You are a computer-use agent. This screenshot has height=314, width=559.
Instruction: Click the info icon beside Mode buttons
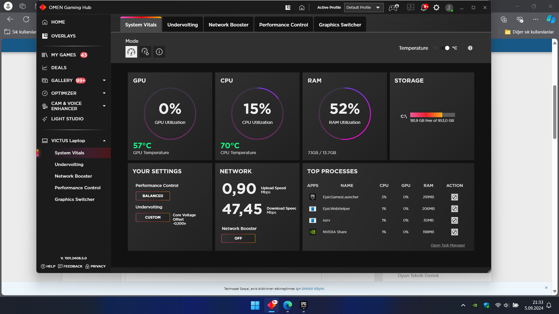click(x=159, y=52)
